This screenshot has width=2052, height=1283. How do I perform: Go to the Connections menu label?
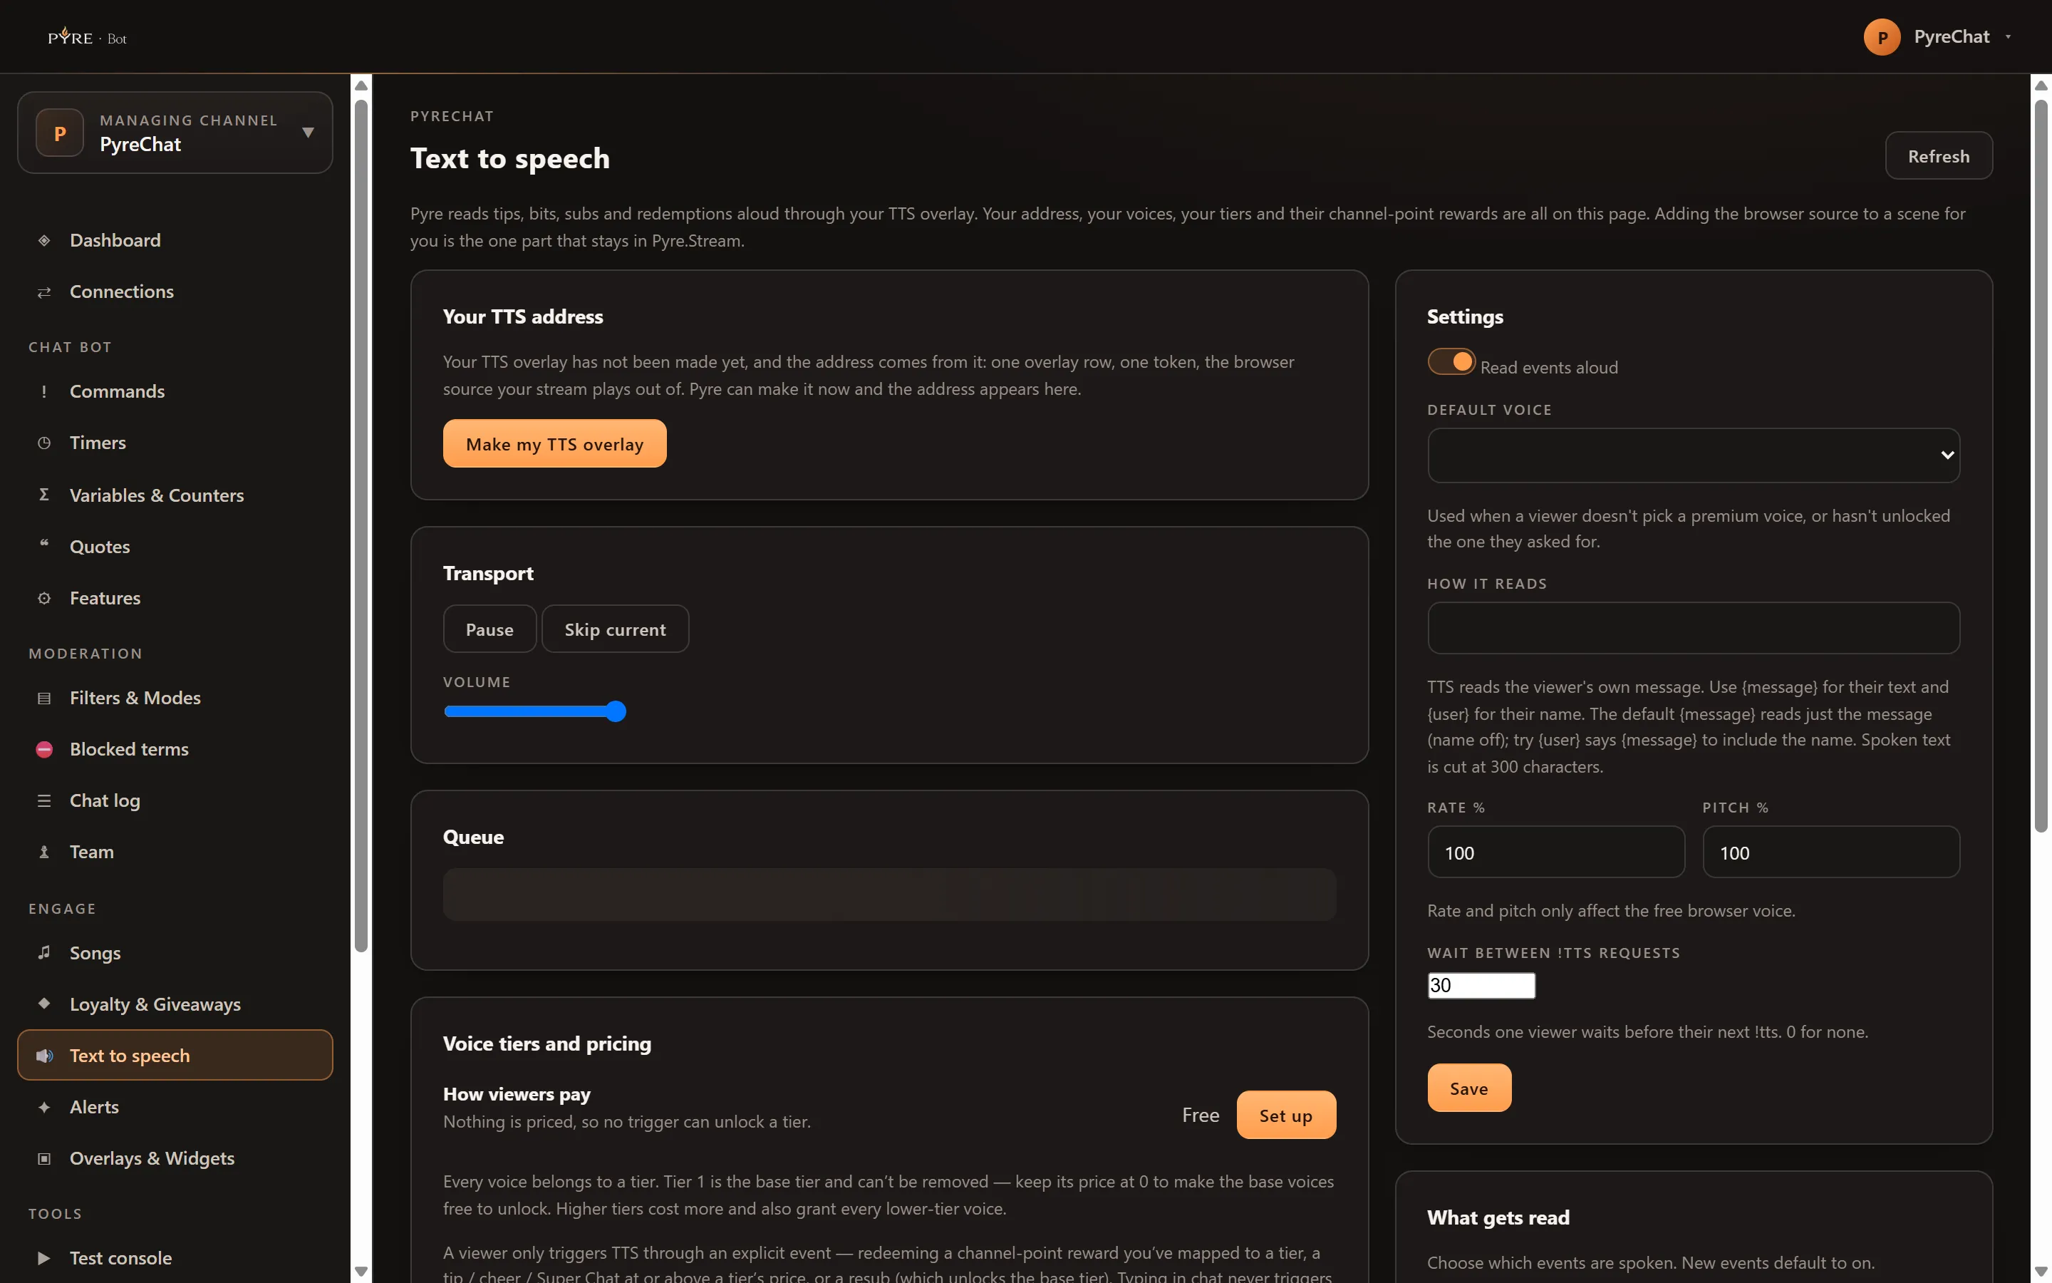pyautogui.click(x=121, y=292)
